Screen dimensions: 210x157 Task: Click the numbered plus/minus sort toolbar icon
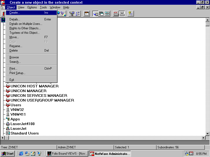coord(78,14)
